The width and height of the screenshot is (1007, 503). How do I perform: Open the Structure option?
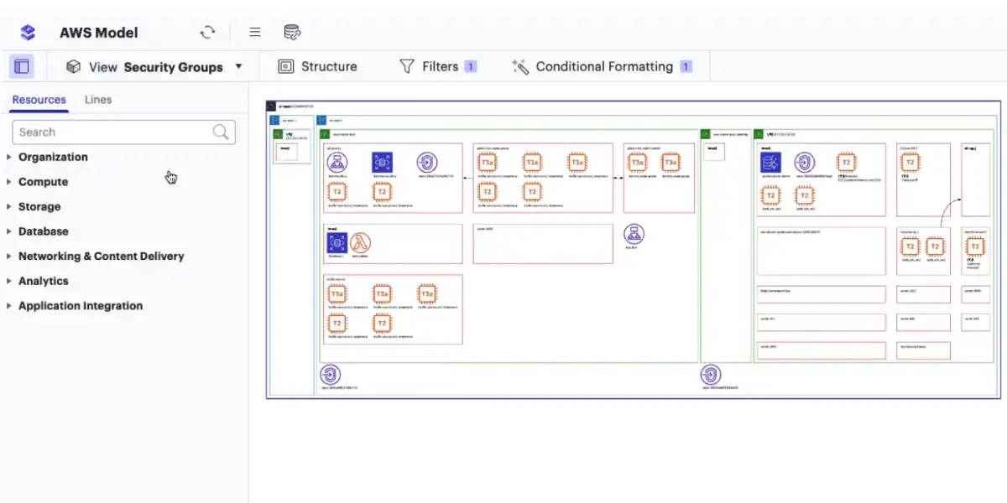coord(317,66)
